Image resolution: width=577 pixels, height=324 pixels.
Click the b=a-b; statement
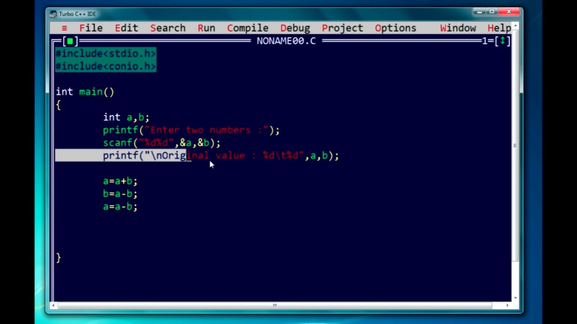click(x=120, y=194)
